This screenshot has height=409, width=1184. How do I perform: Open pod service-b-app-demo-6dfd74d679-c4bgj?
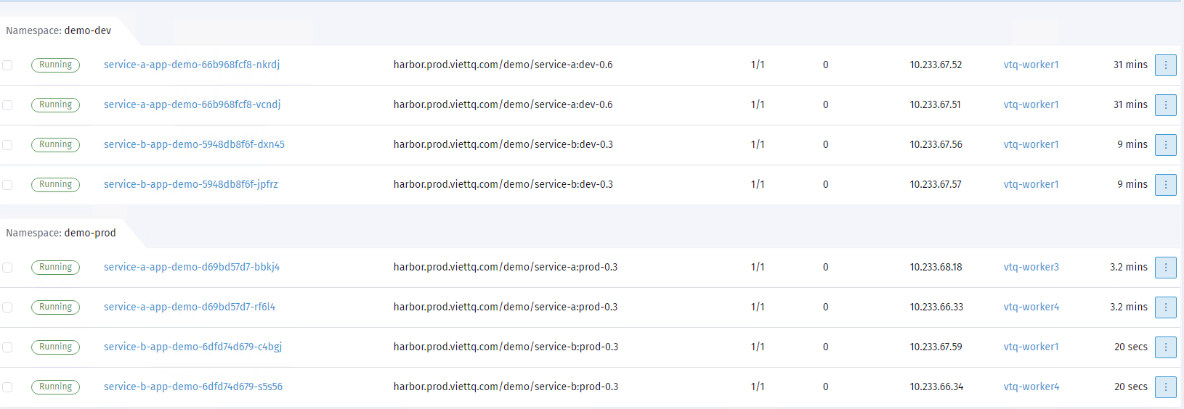[x=192, y=347]
